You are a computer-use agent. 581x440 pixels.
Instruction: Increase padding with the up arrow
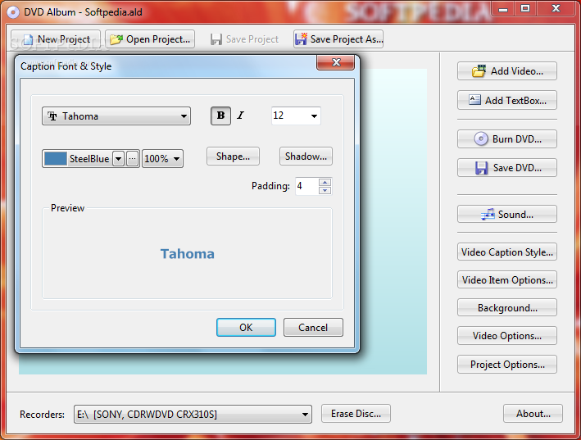pos(325,182)
